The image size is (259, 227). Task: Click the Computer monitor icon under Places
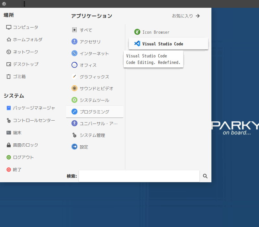9,27
